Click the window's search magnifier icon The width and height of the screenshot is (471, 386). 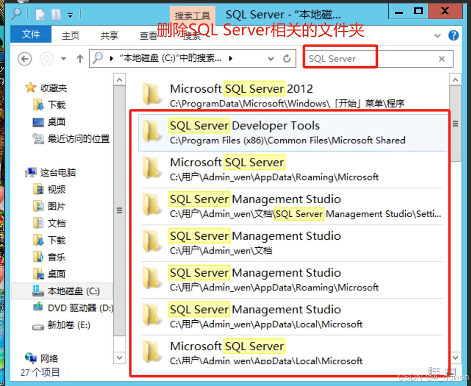coord(16,14)
